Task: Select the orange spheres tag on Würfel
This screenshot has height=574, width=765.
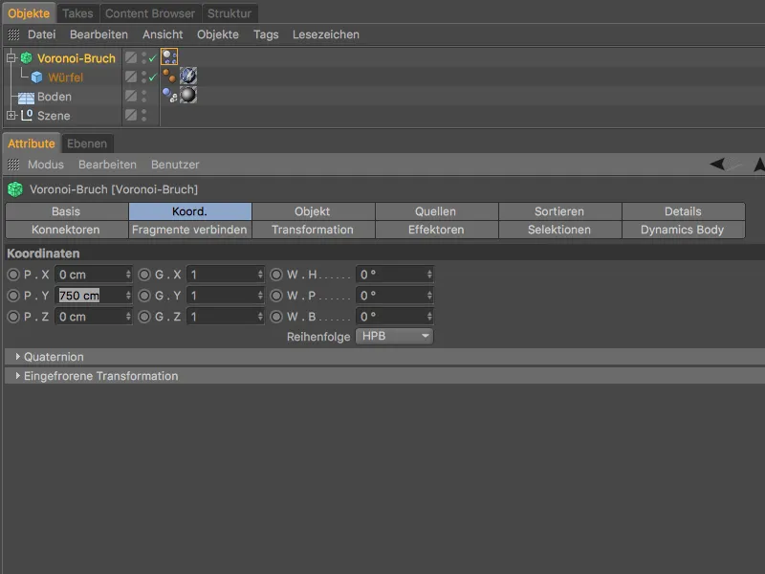Action: (169, 76)
